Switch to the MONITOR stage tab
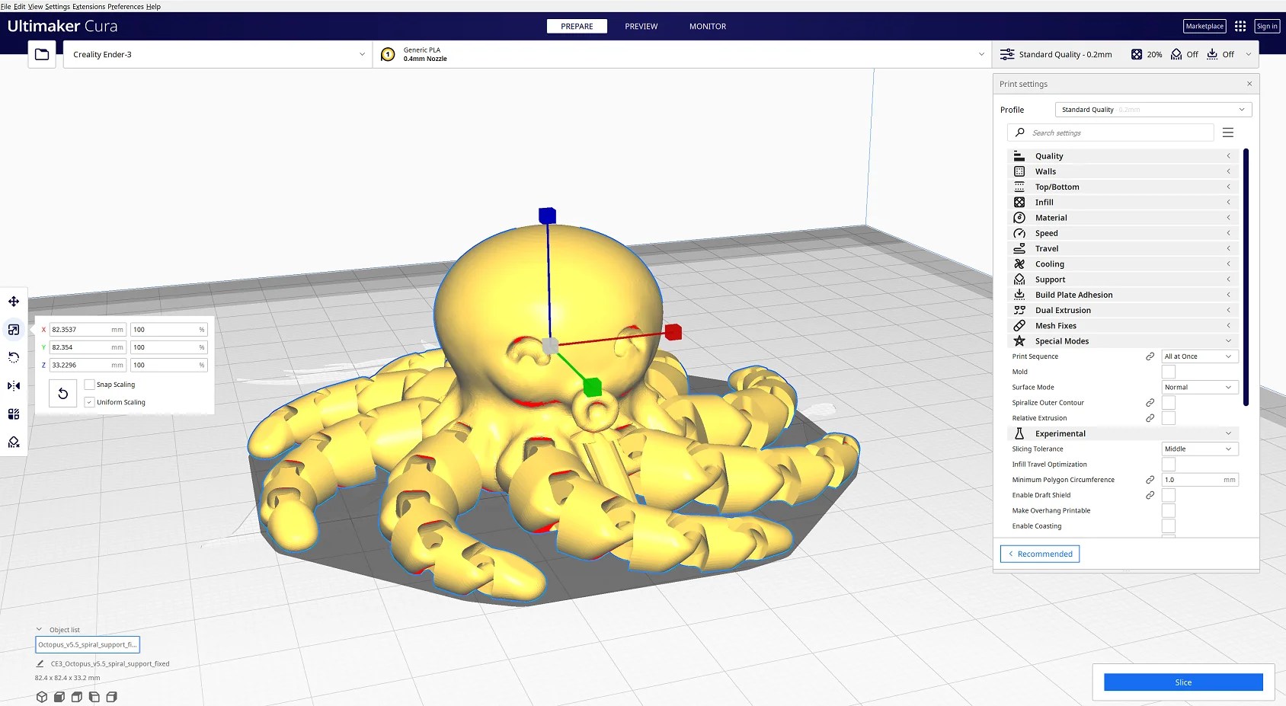 click(x=708, y=26)
